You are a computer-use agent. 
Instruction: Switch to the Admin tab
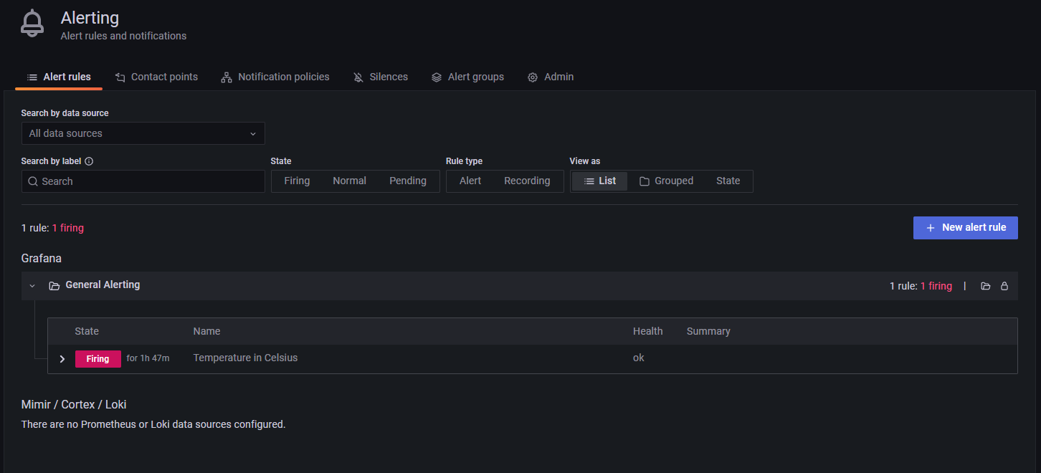click(551, 77)
